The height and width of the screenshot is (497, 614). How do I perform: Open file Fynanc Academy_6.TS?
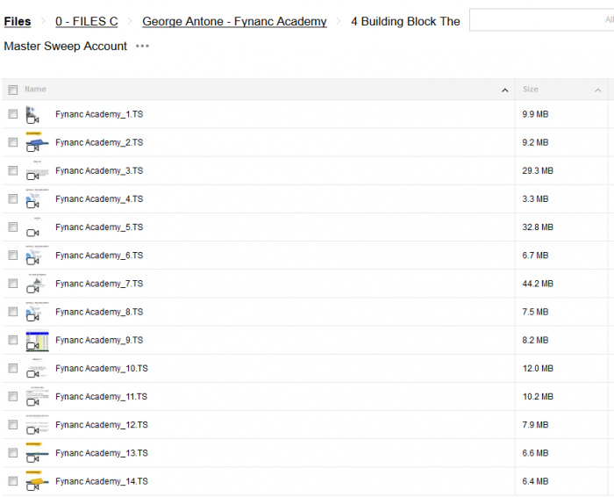tap(99, 256)
